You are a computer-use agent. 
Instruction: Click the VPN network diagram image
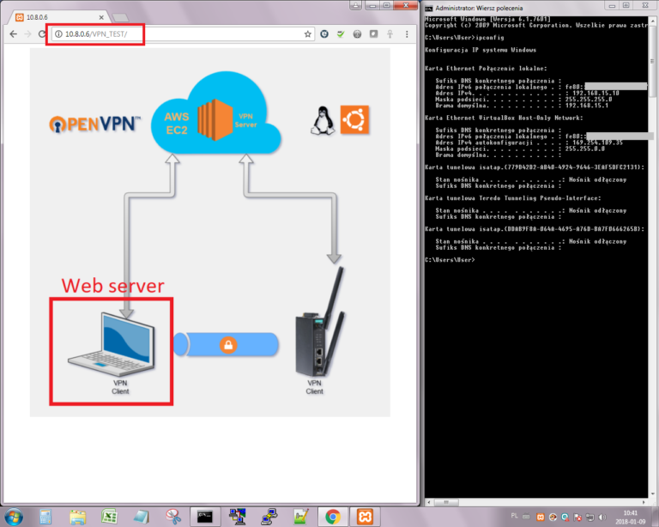click(x=209, y=232)
